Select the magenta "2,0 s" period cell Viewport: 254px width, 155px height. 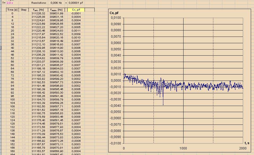pyautogui.click(x=10, y=3)
